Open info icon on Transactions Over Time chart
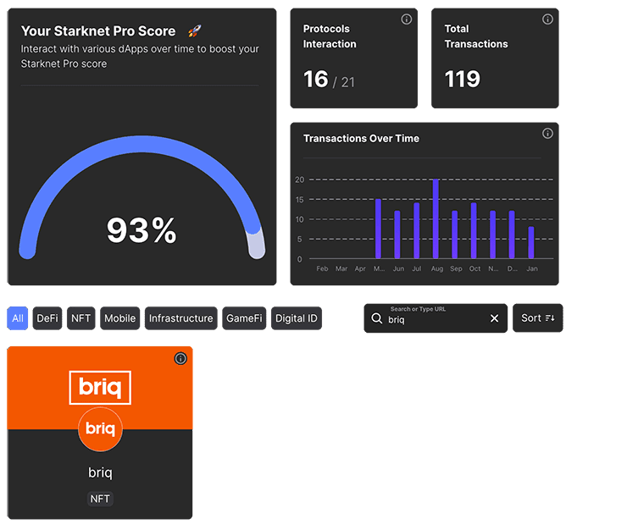Image resolution: width=627 pixels, height=530 pixels. (x=547, y=134)
